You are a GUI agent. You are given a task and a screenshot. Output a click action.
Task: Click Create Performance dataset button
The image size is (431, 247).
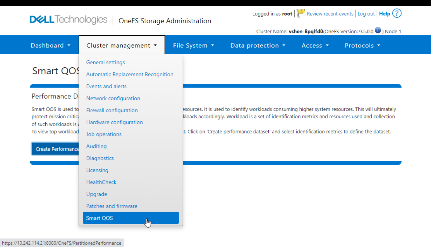[55, 149]
